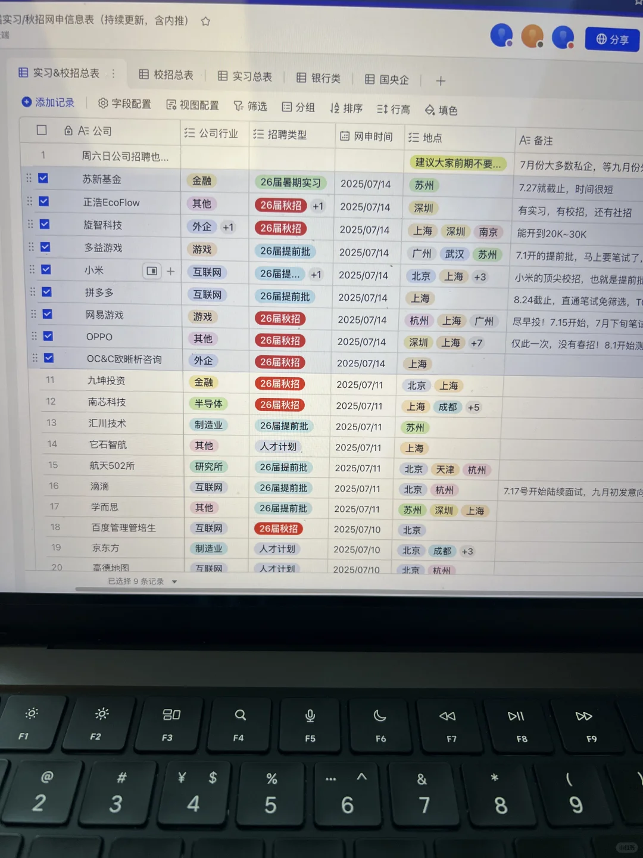Switch to the 银行类 tab

319,78
